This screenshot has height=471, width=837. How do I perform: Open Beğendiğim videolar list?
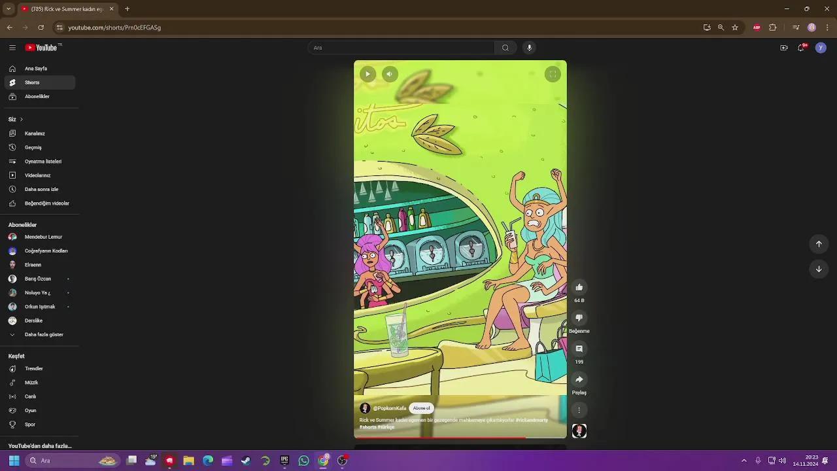[x=39, y=203]
